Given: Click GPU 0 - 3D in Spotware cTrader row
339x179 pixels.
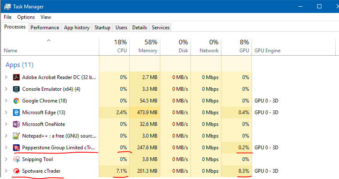Looking at the screenshot, I should point(266,171).
